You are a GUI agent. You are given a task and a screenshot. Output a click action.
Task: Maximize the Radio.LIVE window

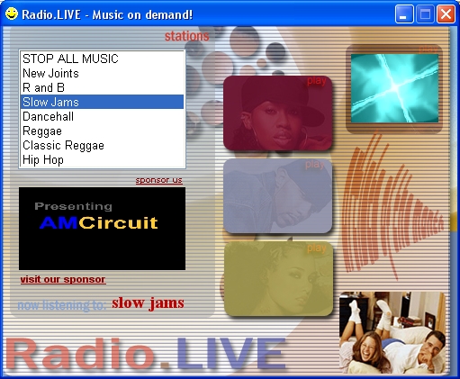(x=425, y=14)
